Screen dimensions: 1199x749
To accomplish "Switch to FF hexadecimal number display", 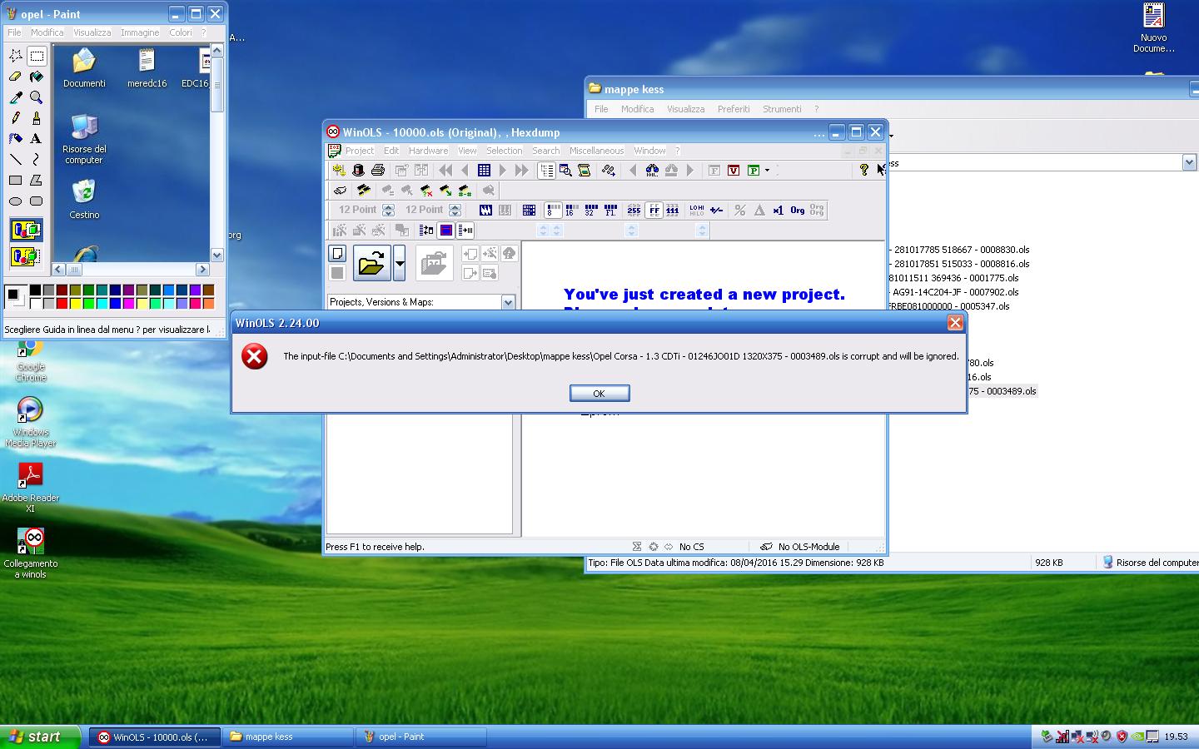I will click(x=654, y=211).
